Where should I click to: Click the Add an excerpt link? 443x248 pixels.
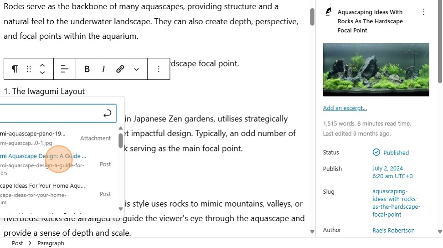click(x=345, y=108)
